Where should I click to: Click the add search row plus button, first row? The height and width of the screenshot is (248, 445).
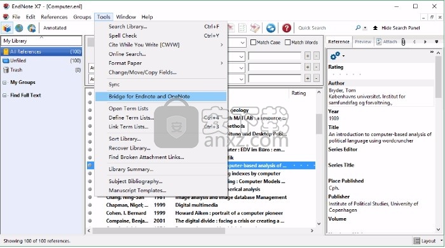pos(308,56)
